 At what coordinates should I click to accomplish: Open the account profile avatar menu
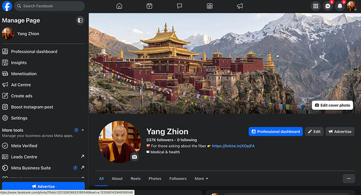352,6
